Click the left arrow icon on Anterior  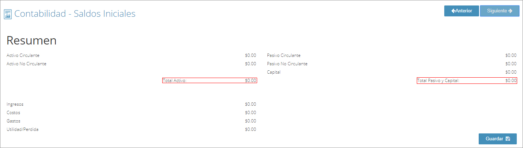tap(453, 11)
